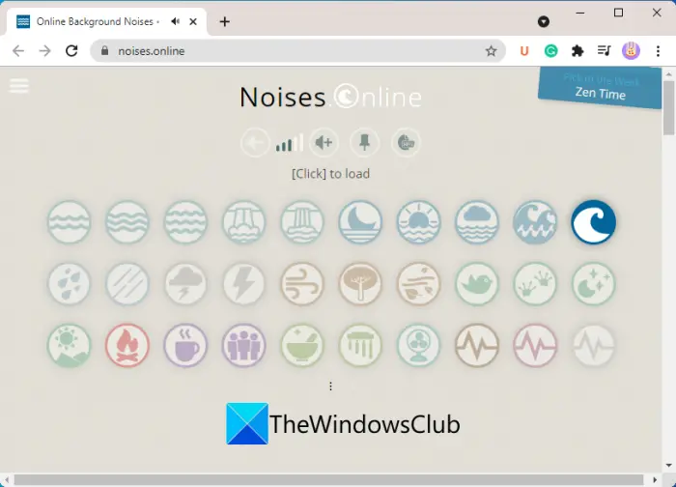Open the hamburger menu on the page
Screen dimensions: 676x487
click(x=19, y=86)
